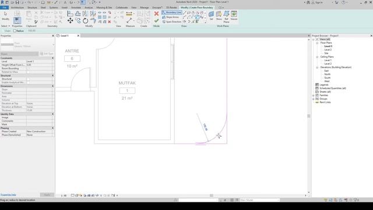Screen dimensions: 373x210
Task: Select the Line draw tool icon
Action: [x=185, y=13]
